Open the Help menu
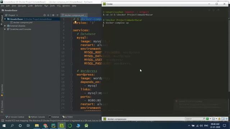 coord(74,6)
